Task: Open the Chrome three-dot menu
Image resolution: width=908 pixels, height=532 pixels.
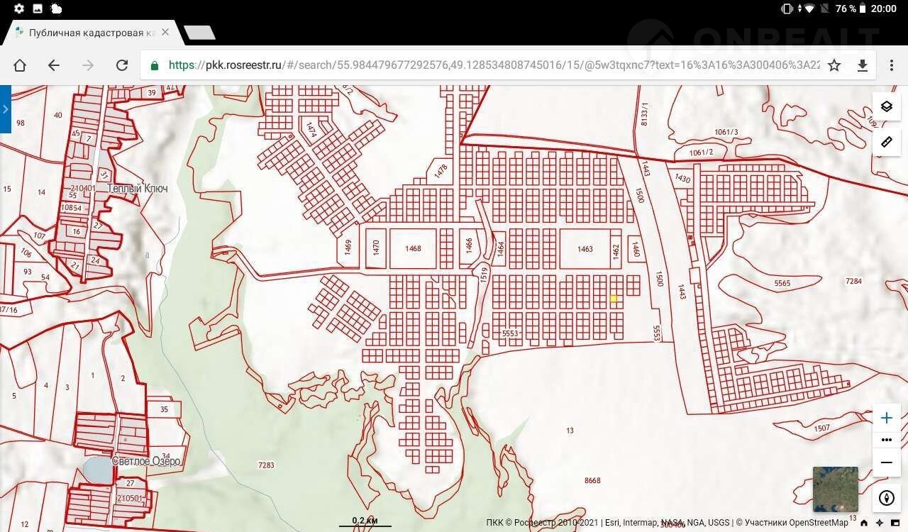Action: 892,65
